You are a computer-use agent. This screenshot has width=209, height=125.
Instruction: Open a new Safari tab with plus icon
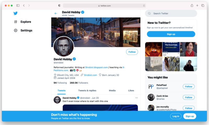(197, 5)
